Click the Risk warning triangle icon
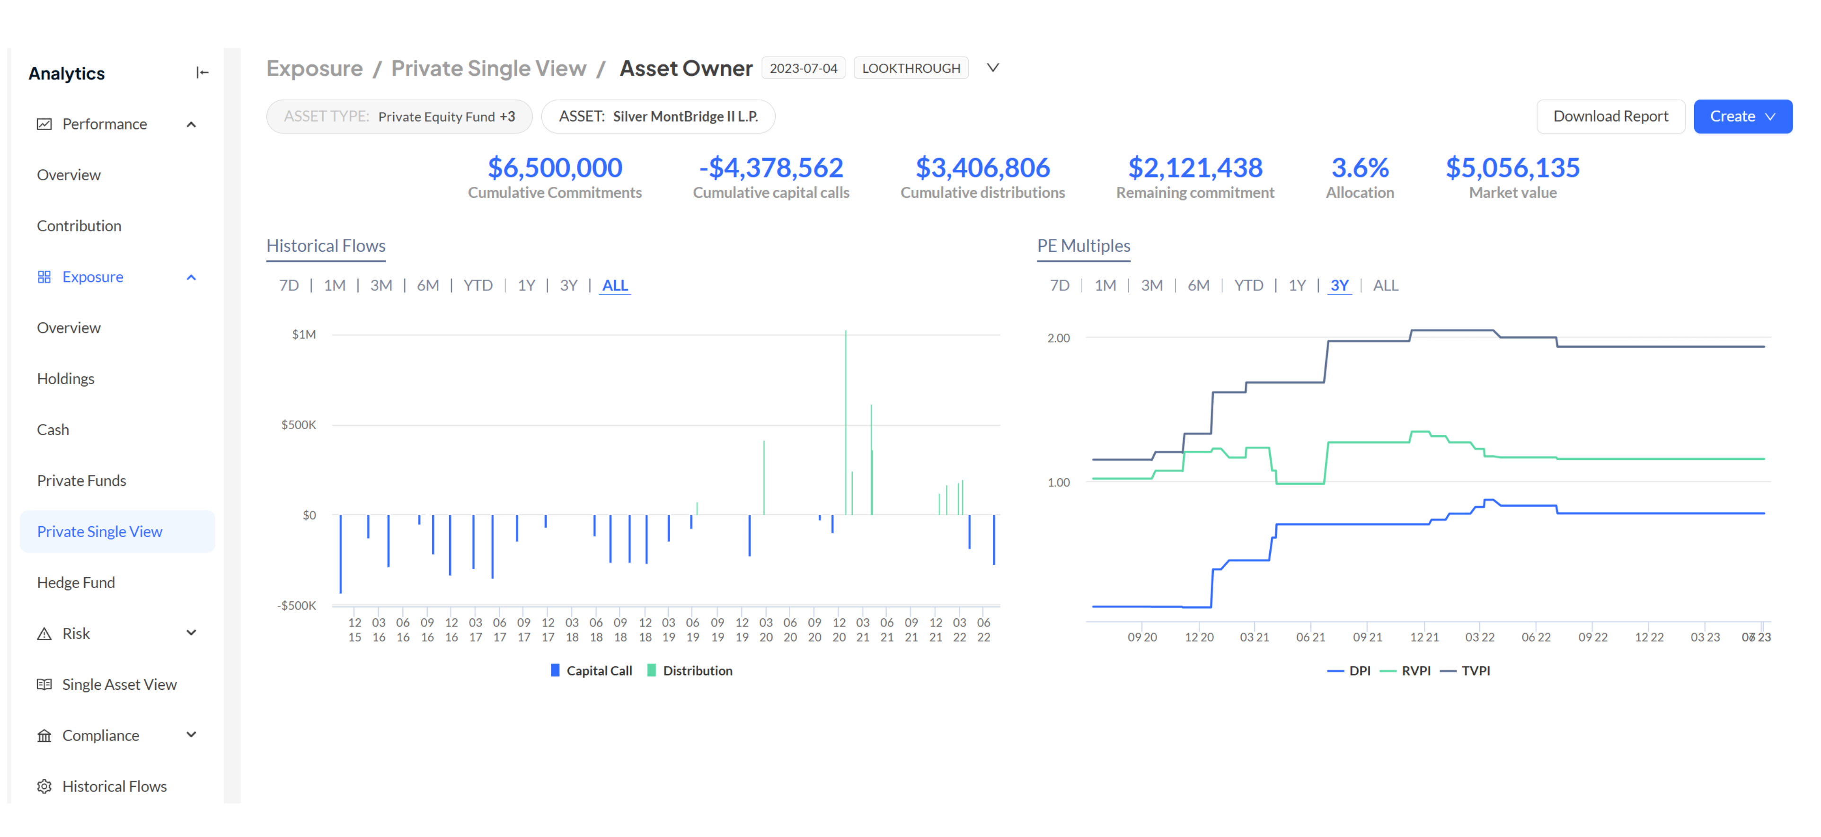The height and width of the screenshot is (837, 1821). point(44,634)
